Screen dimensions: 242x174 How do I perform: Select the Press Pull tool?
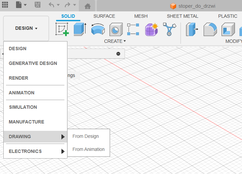[x=192, y=29]
